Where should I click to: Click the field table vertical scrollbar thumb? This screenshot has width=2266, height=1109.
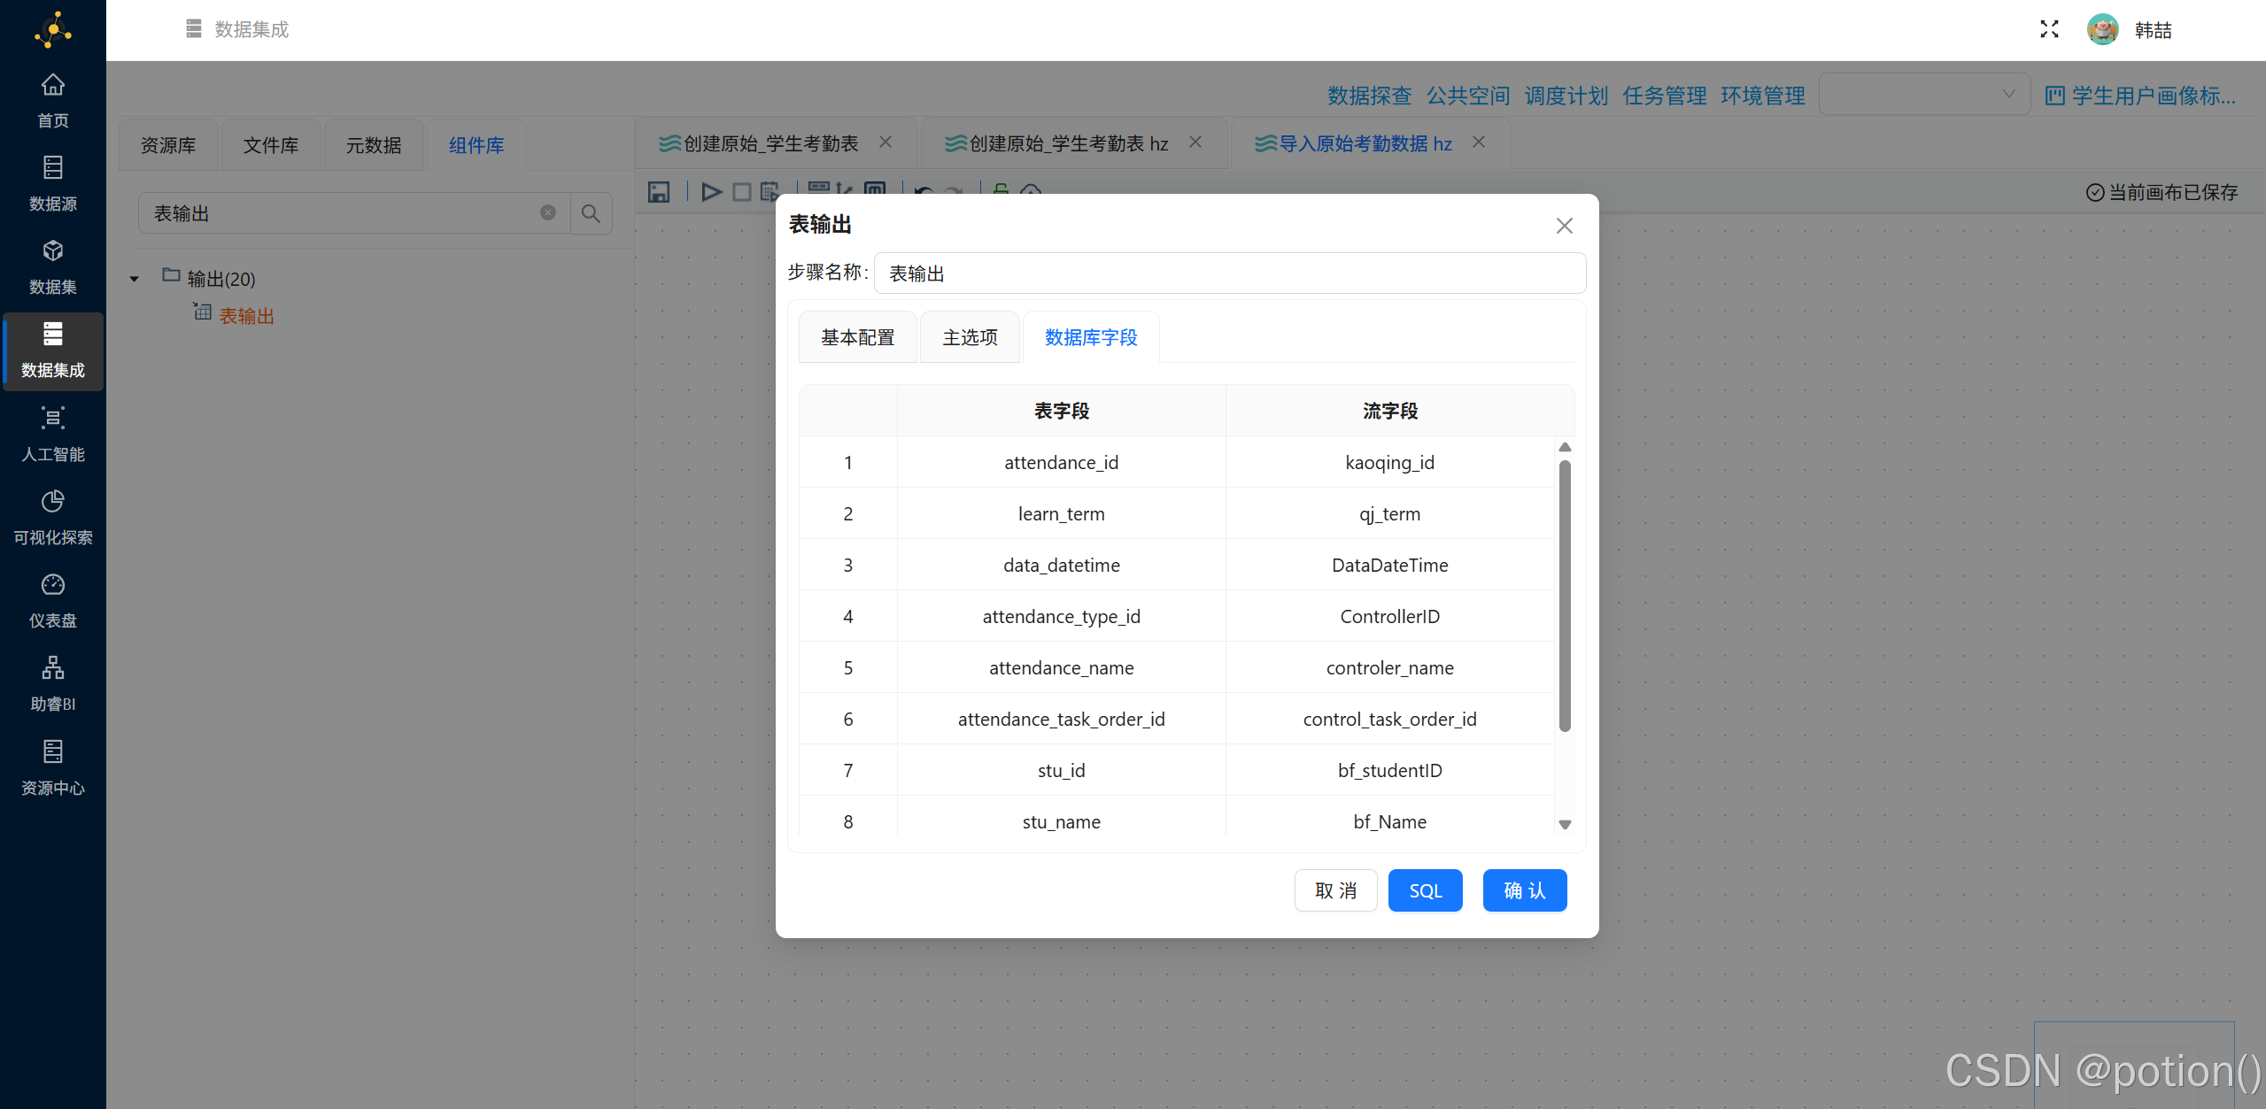[x=1565, y=595]
